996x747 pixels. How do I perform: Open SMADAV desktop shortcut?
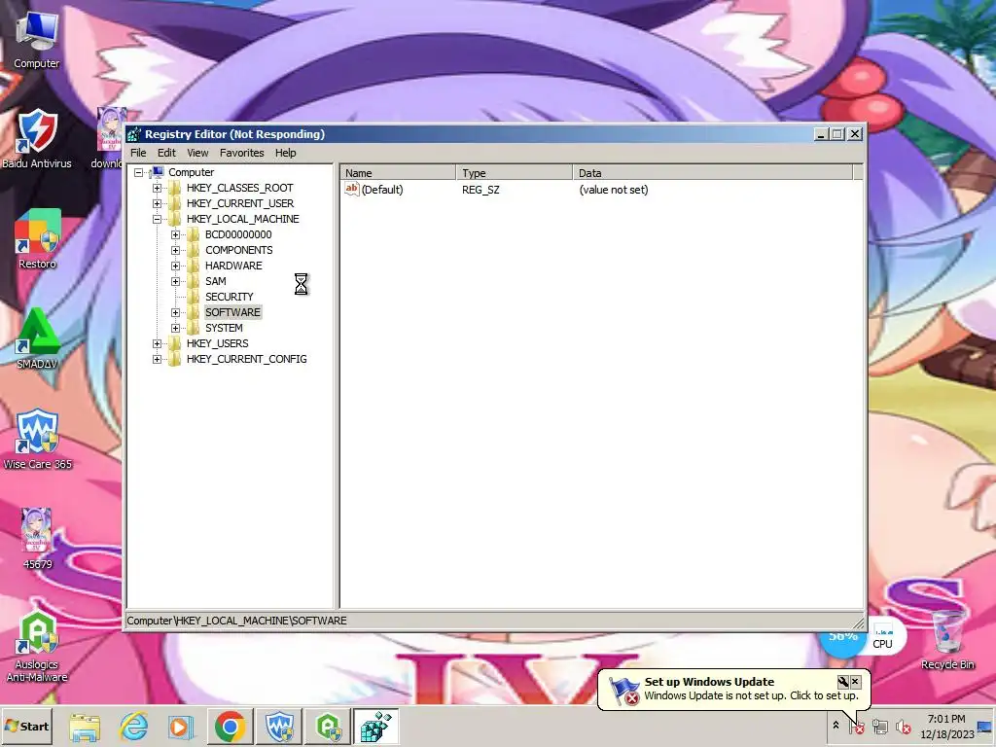(x=37, y=338)
